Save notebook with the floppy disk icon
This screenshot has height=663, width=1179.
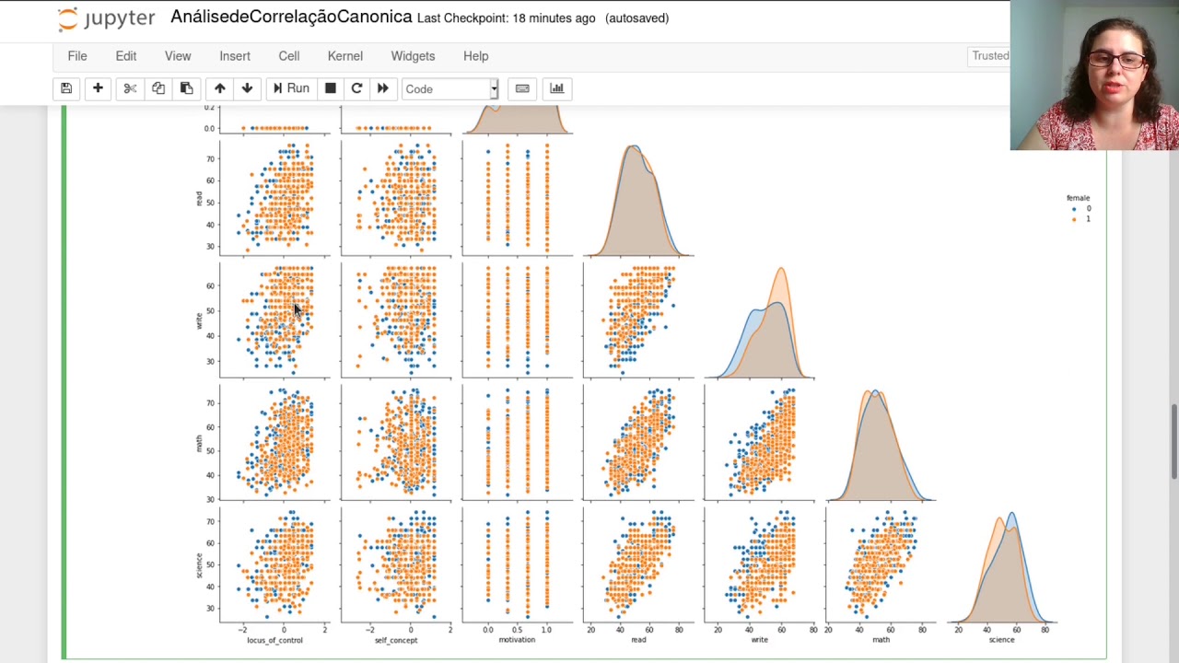(66, 88)
